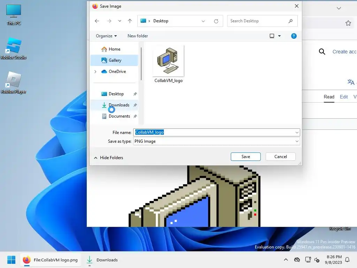Screen dimensions: 357x268
Task: Select Home in navigation pane
Action: point(114,49)
